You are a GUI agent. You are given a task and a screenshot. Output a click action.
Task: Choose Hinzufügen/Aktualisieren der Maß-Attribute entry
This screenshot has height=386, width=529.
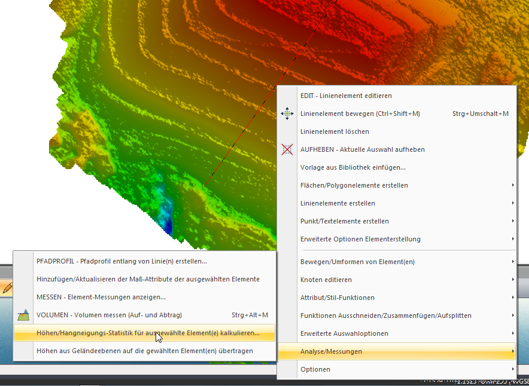[144, 279]
